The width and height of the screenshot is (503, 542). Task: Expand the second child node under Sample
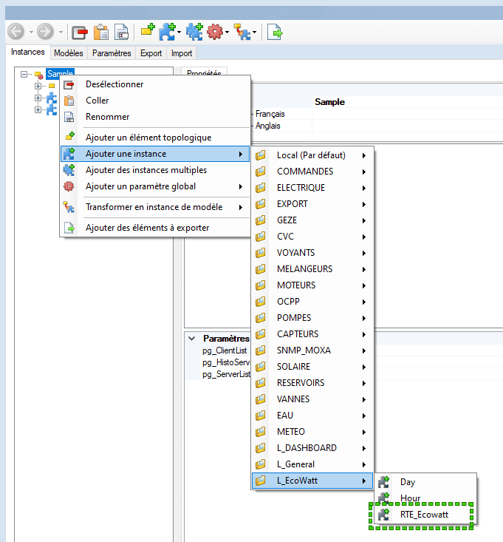click(38, 98)
